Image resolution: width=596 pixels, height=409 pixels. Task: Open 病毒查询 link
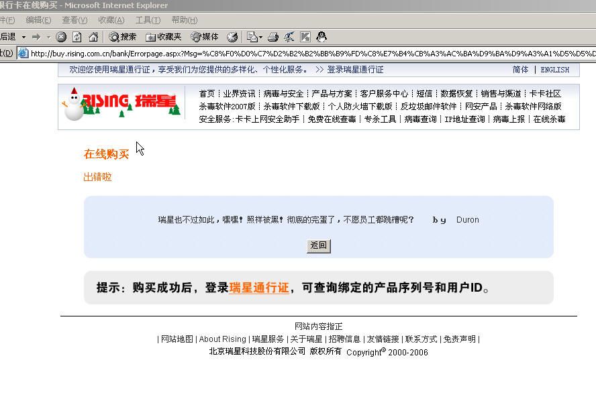(420, 119)
